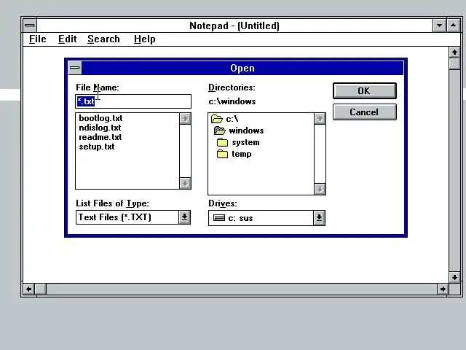Expand the Drives dropdown arrow
Image resolution: width=466 pixels, height=350 pixels.
tap(319, 218)
